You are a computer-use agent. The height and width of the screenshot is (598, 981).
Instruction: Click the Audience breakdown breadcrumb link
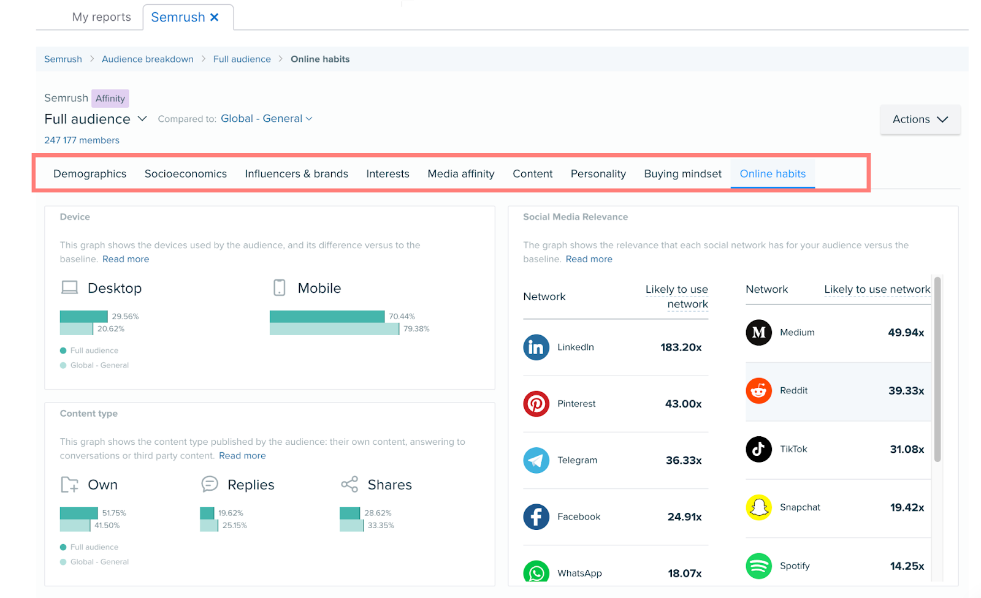[148, 59]
